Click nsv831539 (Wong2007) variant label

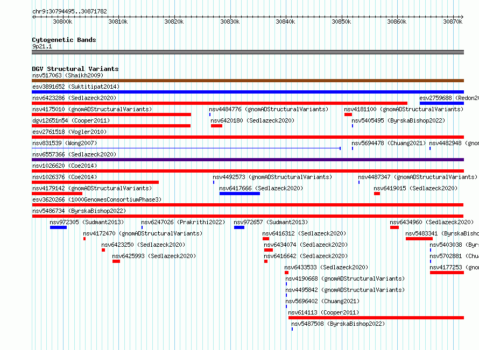pos(65,143)
